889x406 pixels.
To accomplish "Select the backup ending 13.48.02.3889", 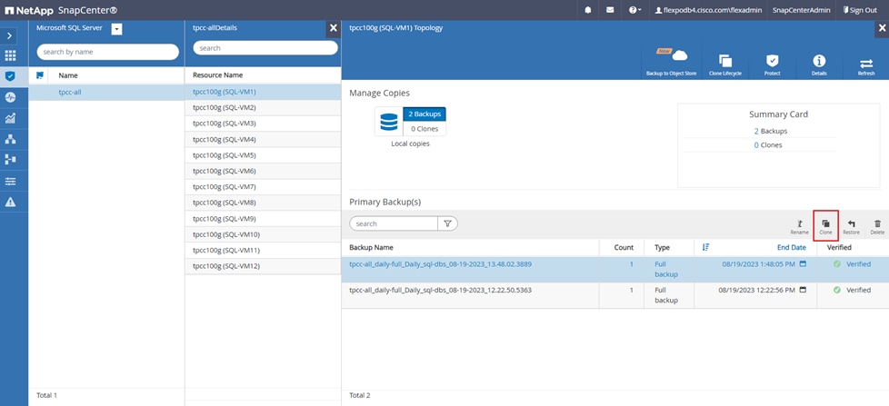I will click(x=441, y=264).
